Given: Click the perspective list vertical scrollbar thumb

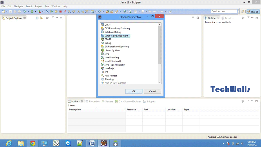Looking at the screenshot, I should [x=159, y=45].
